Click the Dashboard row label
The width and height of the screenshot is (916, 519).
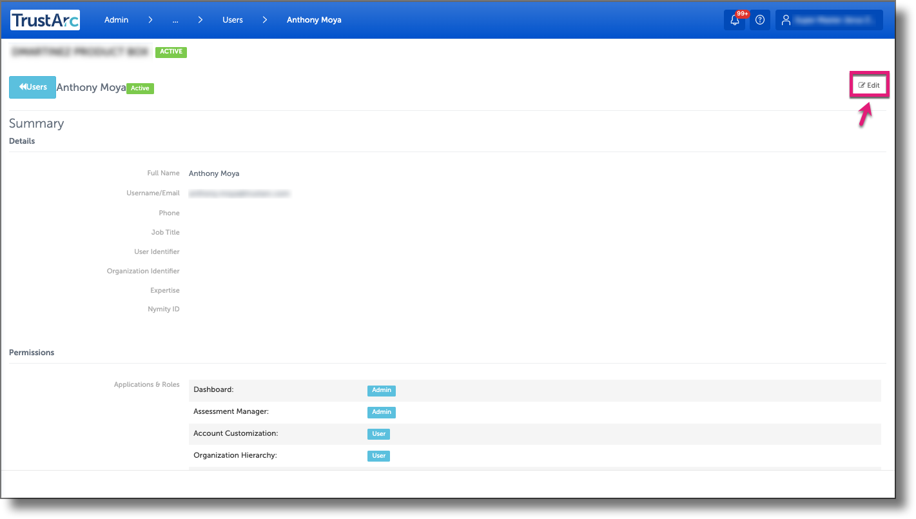point(213,390)
